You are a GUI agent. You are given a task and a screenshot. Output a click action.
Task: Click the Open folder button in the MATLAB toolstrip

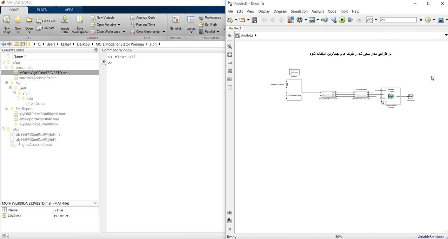click(29, 25)
